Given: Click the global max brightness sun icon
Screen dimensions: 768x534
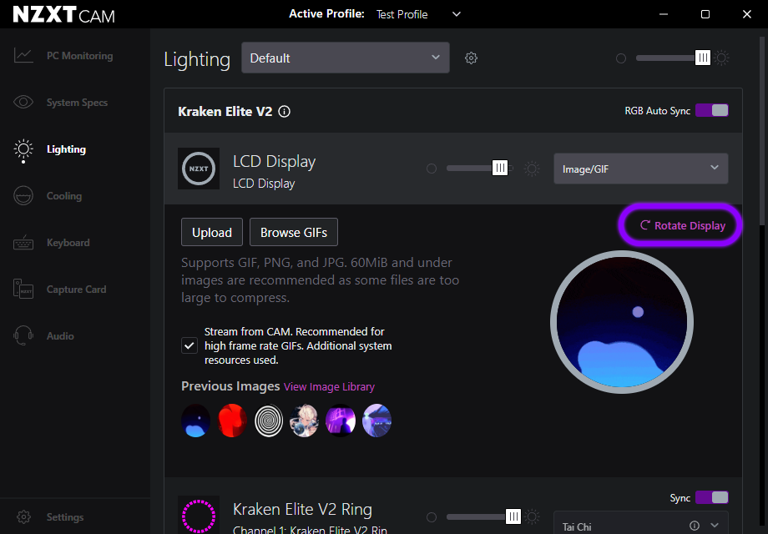Looking at the screenshot, I should [722, 58].
